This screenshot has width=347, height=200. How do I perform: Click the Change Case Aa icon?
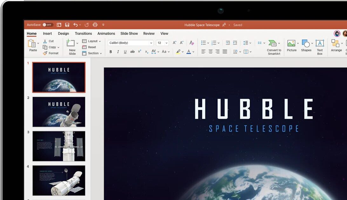[164, 52]
